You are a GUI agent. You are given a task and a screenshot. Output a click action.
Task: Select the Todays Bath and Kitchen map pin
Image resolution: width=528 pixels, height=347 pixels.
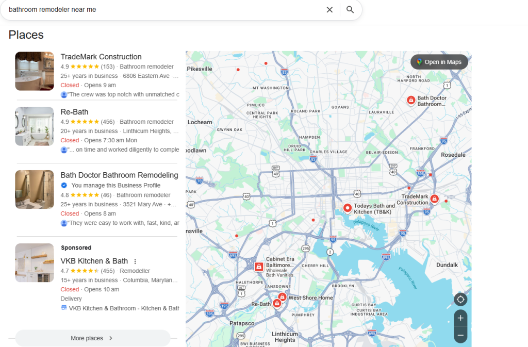[x=347, y=208]
